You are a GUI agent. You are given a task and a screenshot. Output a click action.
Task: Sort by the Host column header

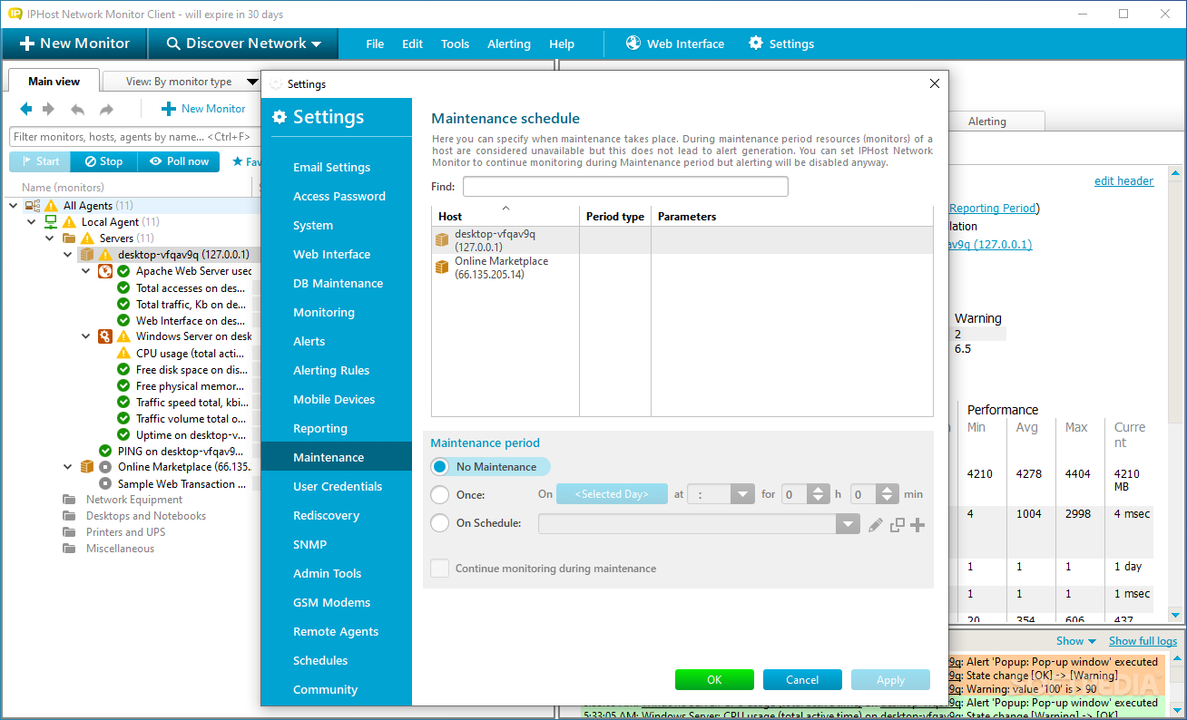505,216
